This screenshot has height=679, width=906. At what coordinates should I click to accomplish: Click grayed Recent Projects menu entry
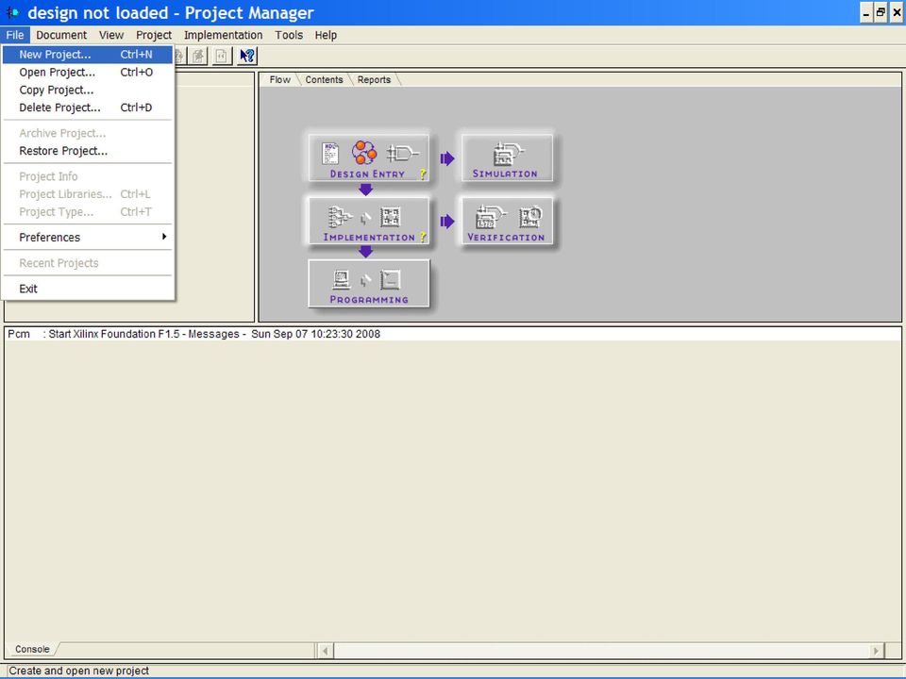point(88,263)
